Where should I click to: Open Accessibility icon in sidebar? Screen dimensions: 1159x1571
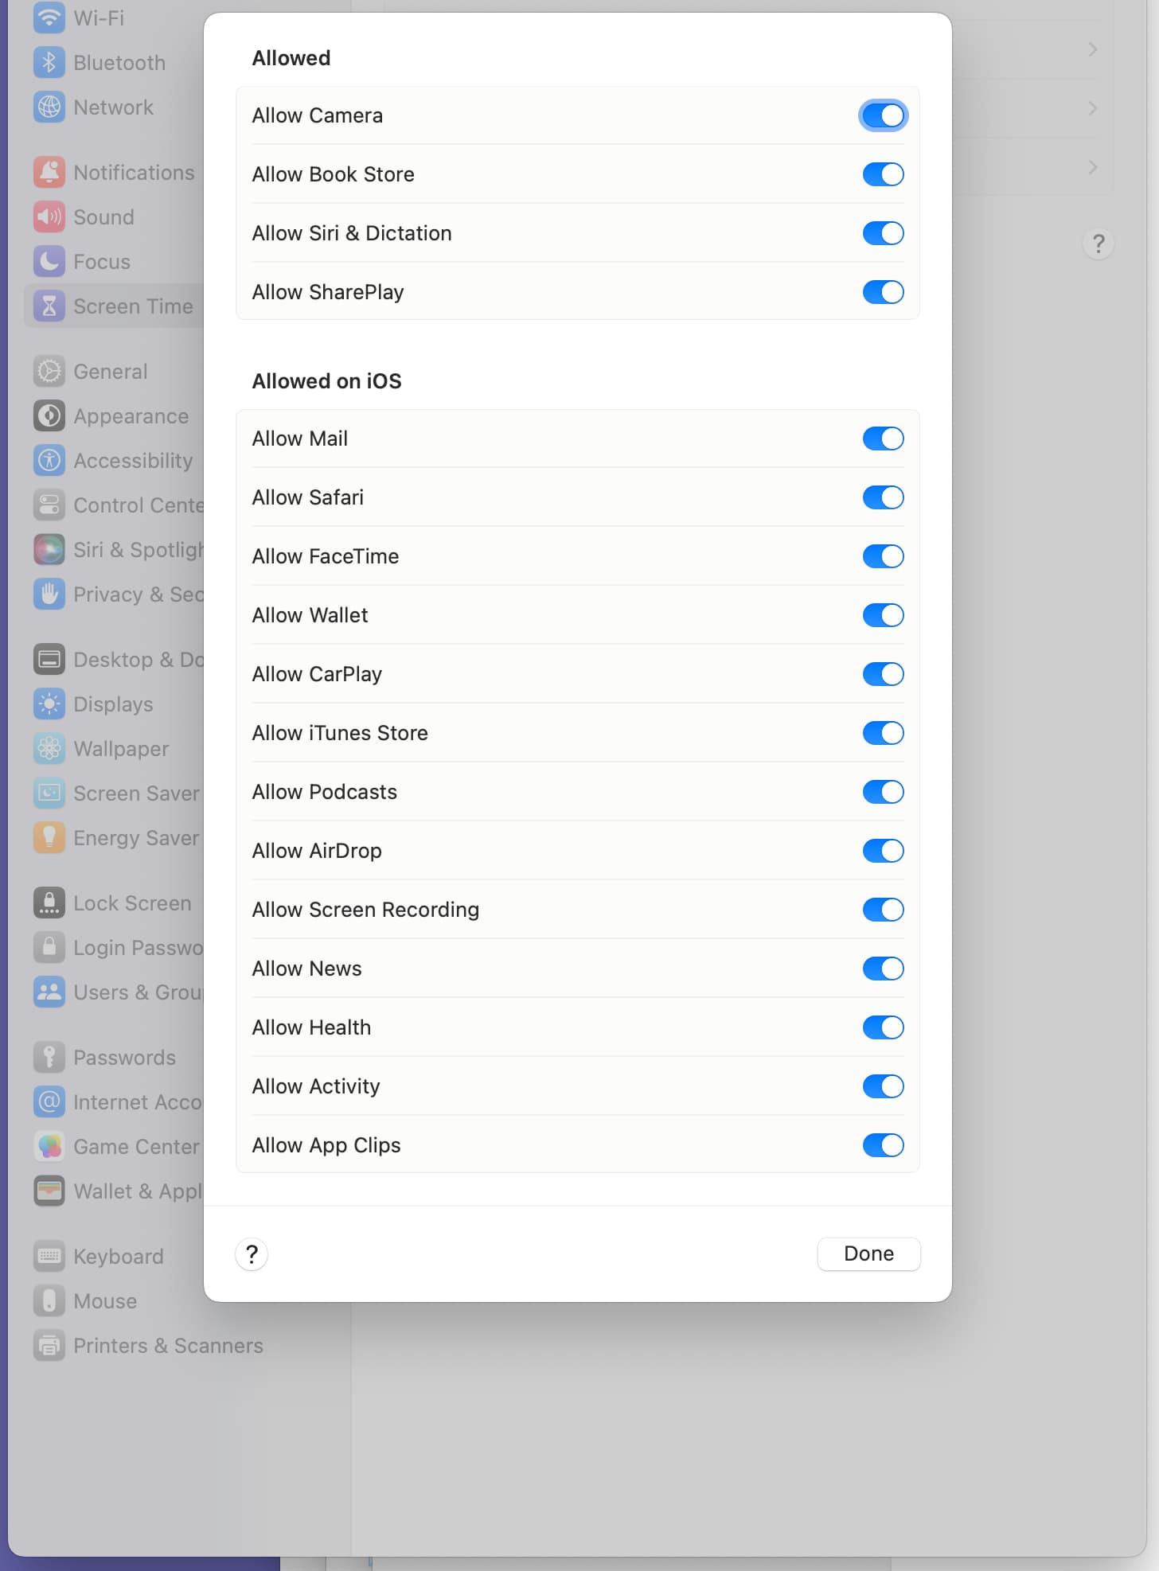click(x=49, y=460)
